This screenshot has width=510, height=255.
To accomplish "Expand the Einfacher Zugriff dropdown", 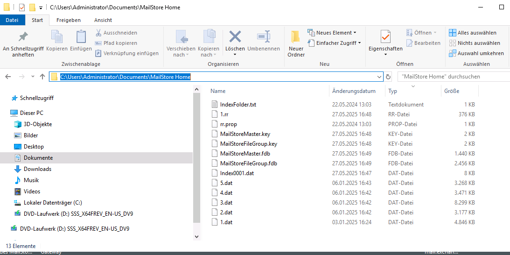I will click(x=359, y=42).
